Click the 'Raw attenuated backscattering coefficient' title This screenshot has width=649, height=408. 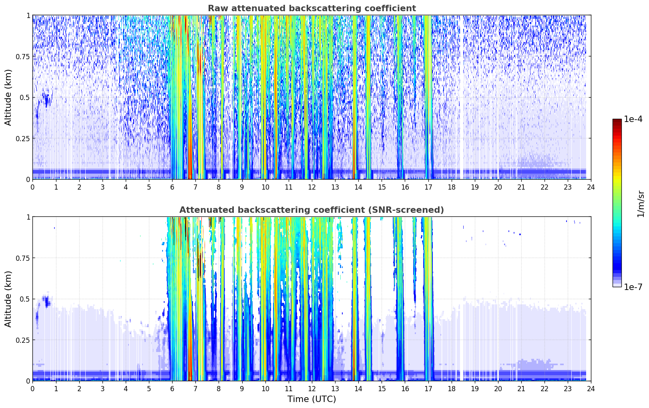click(311, 8)
